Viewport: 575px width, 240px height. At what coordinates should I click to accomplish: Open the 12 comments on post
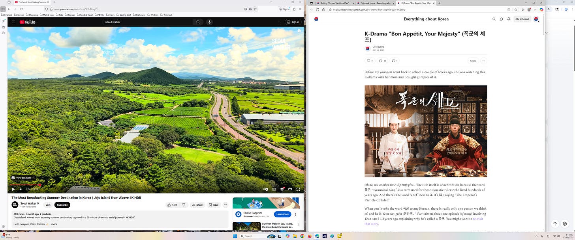pos(382,61)
